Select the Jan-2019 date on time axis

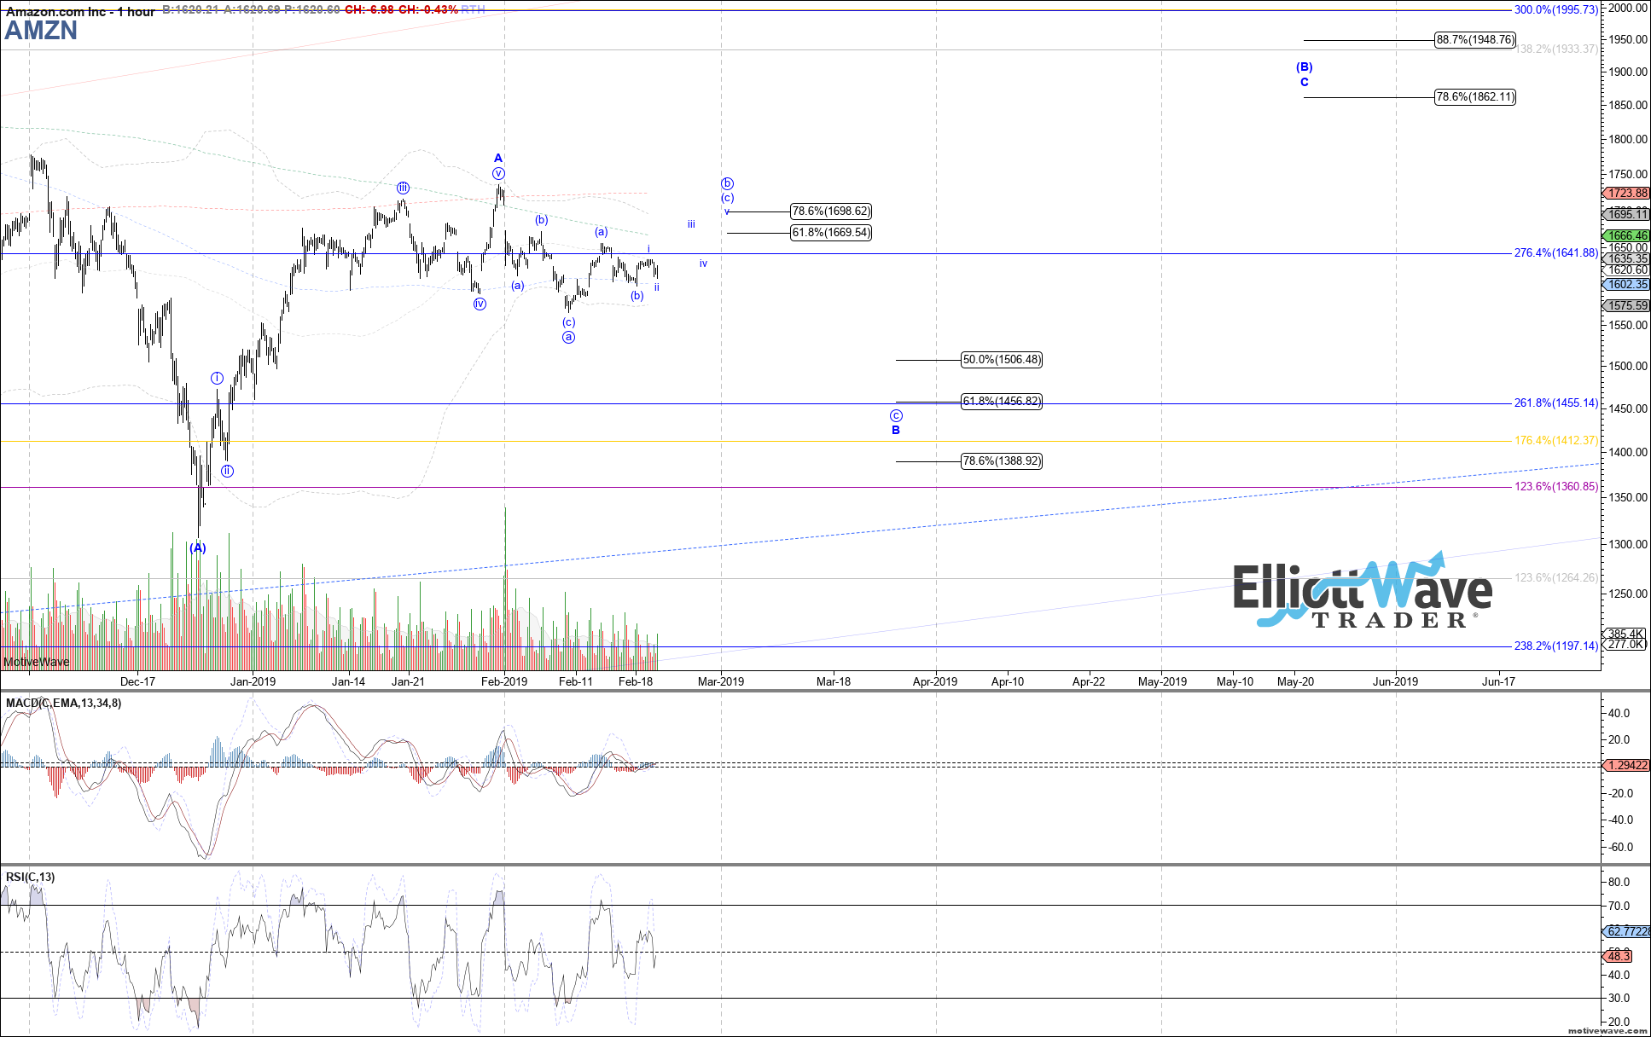pyautogui.click(x=253, y=681)
